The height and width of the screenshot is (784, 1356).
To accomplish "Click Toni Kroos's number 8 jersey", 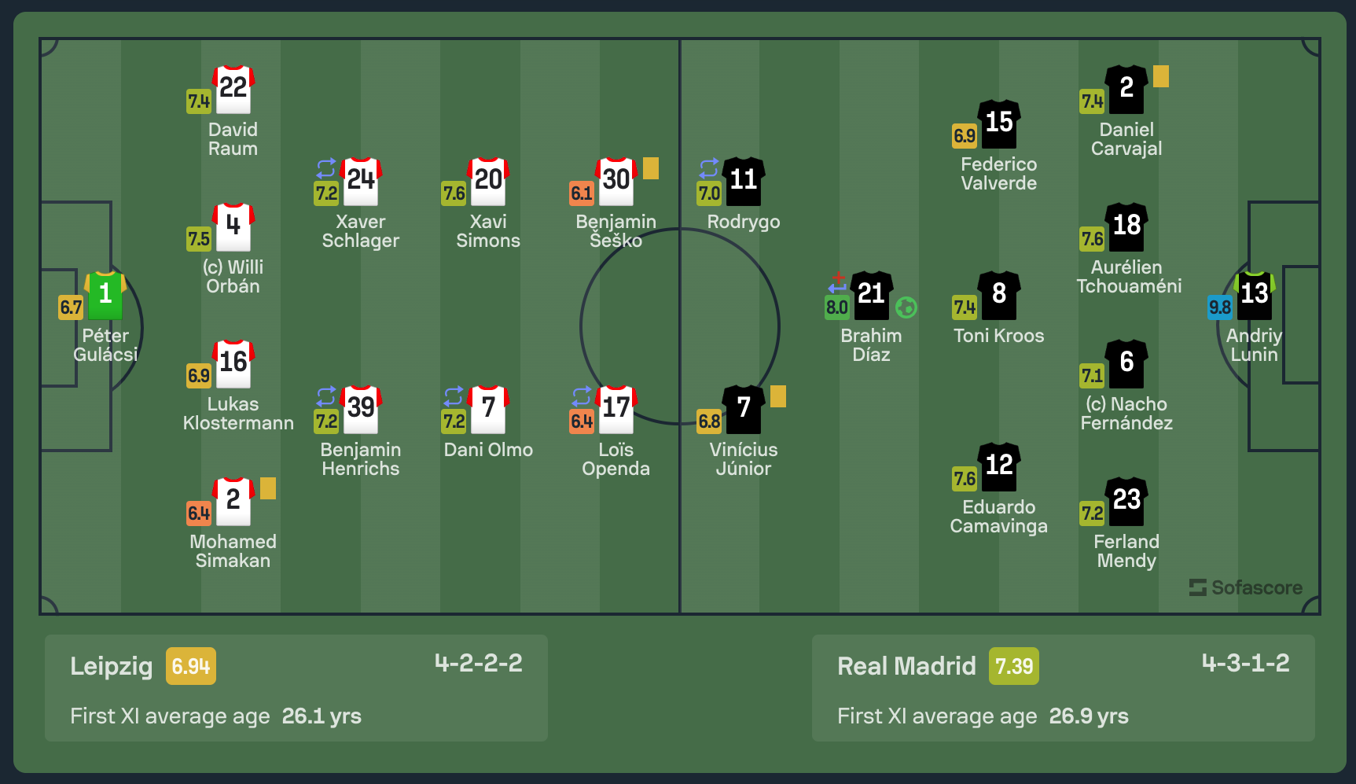I will pyautogui.click(x=999, y=295).
